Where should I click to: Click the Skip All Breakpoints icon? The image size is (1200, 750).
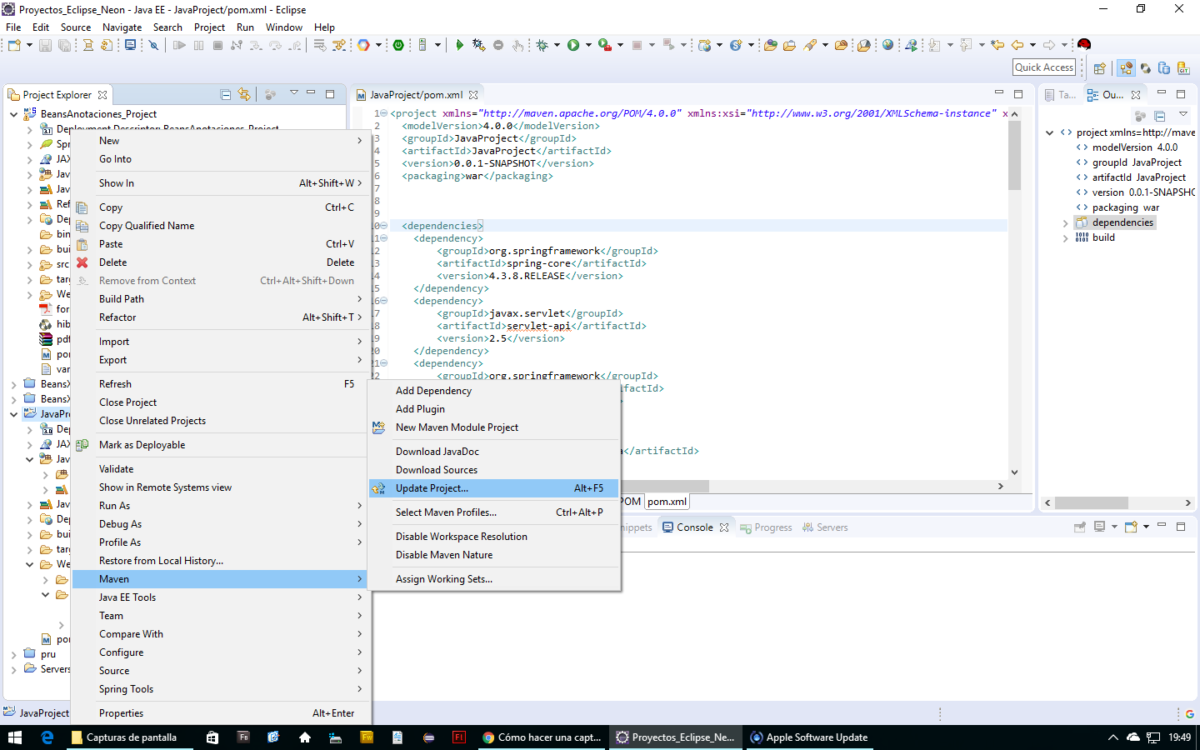(153, 45)
